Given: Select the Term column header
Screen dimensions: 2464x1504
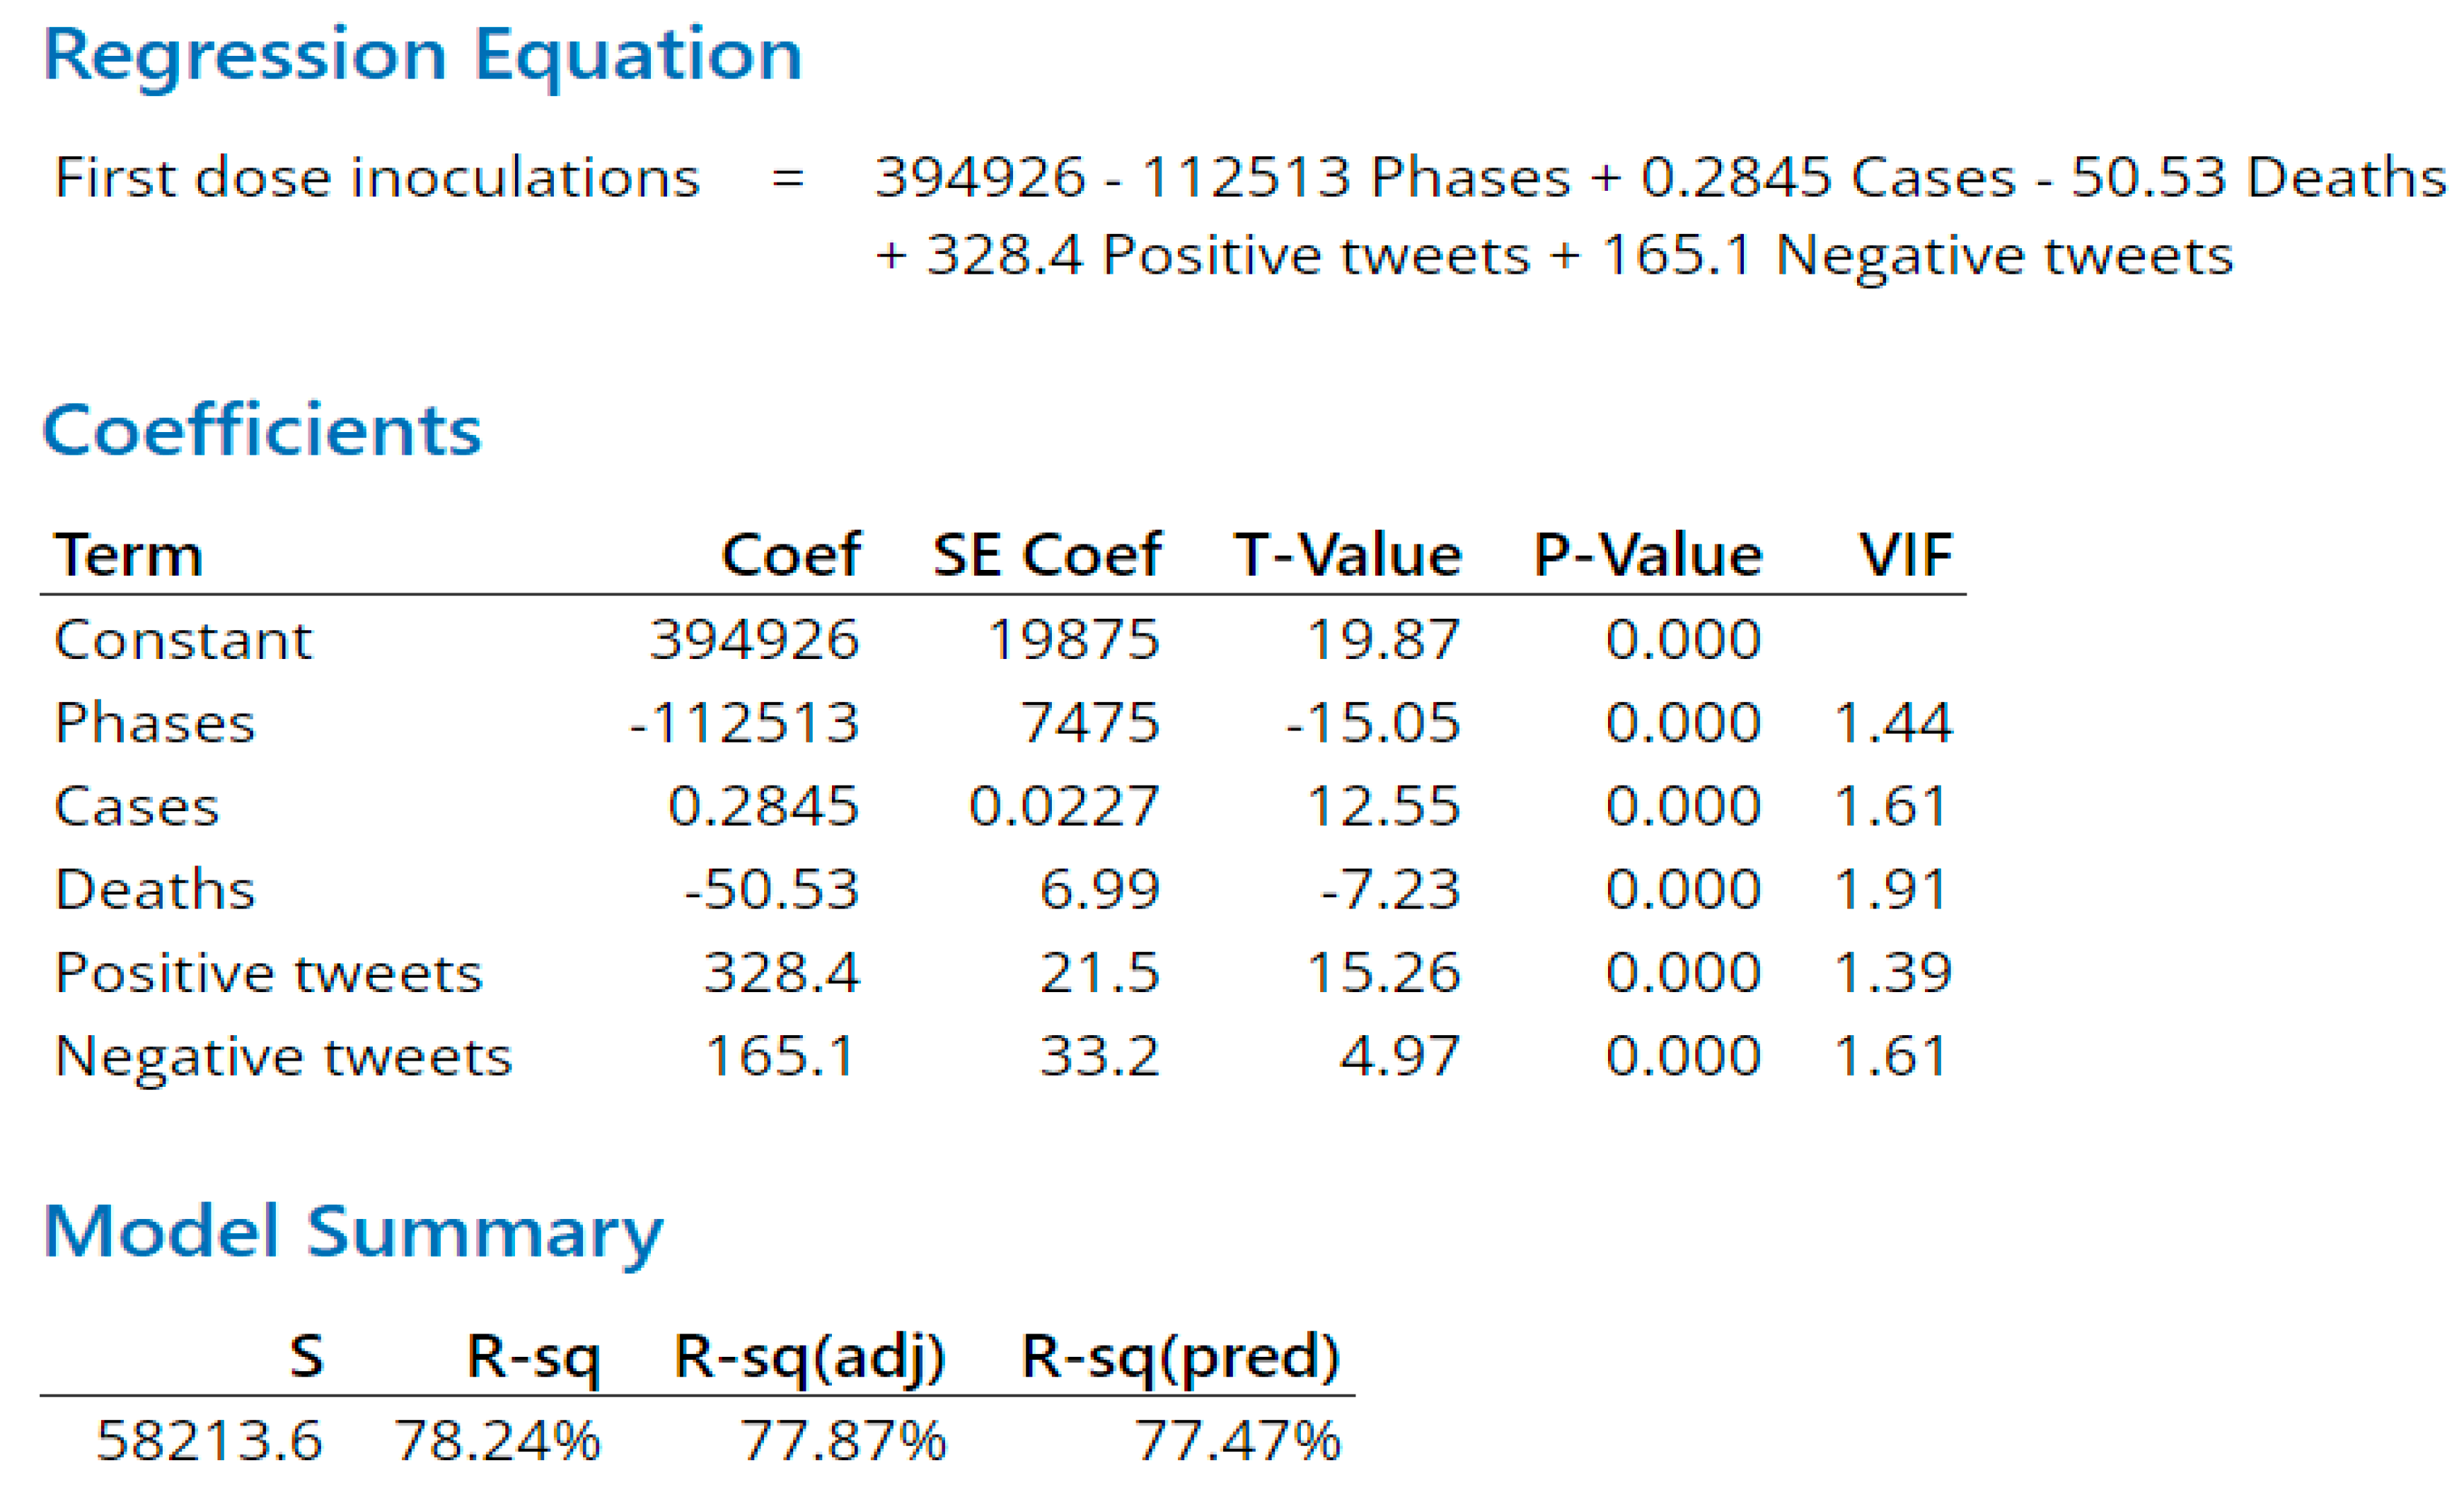Looking at the screenshot, I should (129, 556).
